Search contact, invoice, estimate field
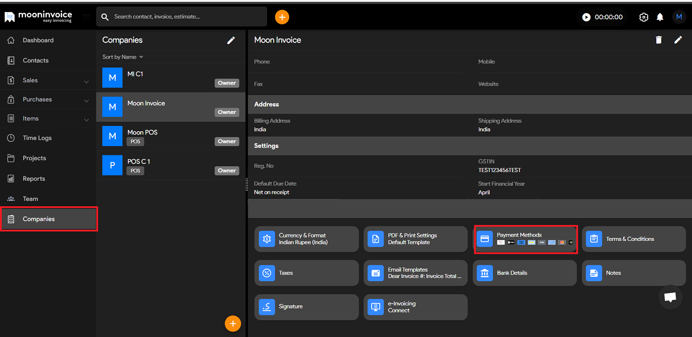Viewport: 692px width, 337px height. tap(182, 17)
